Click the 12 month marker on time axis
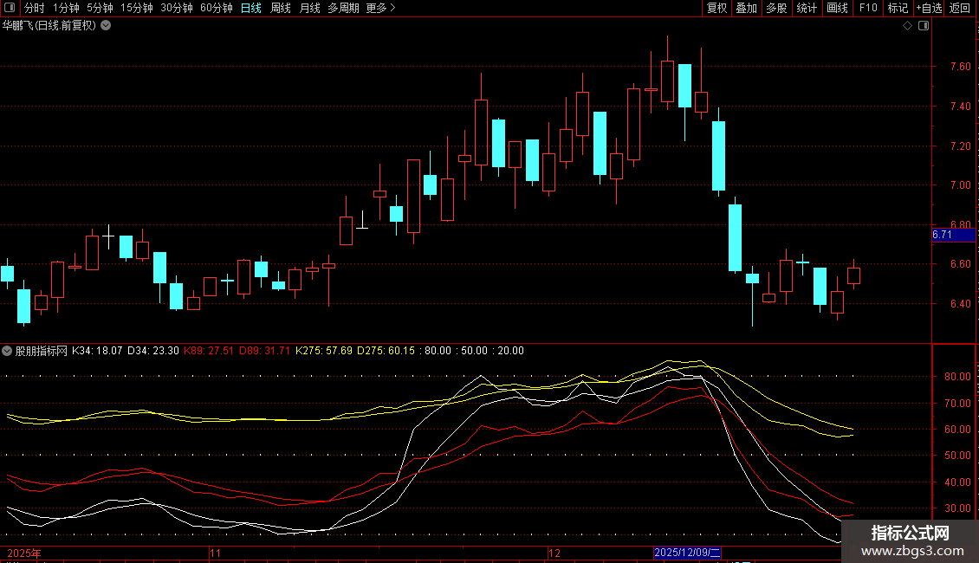 [x=554, y=553]
